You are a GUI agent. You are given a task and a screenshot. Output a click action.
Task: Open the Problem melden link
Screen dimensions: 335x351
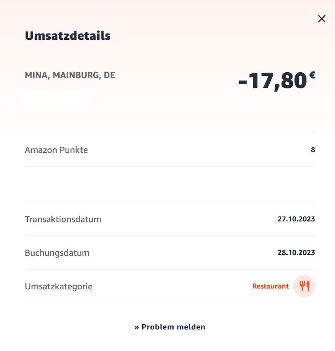point(173,327)
